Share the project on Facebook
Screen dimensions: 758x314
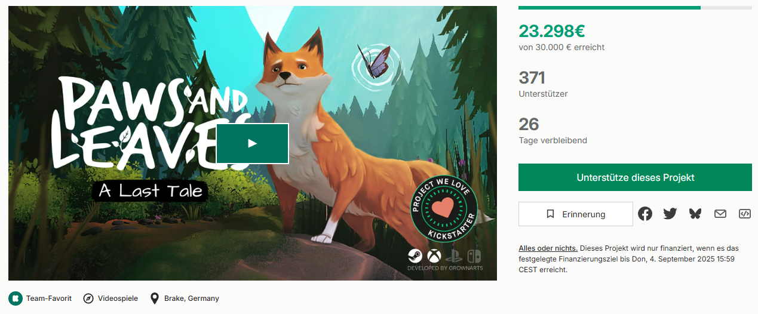pyautogui.click(x=645, y=214)
